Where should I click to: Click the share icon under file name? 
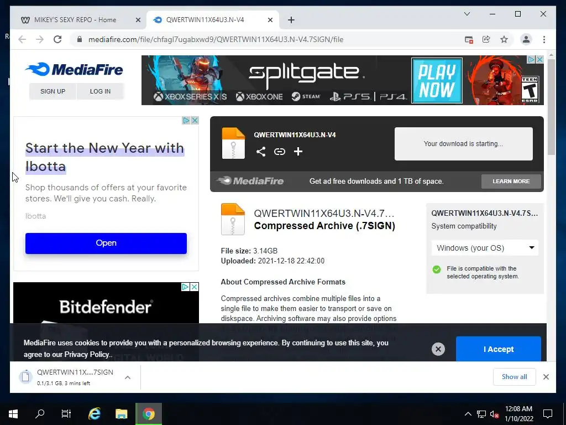coord(261,152)
